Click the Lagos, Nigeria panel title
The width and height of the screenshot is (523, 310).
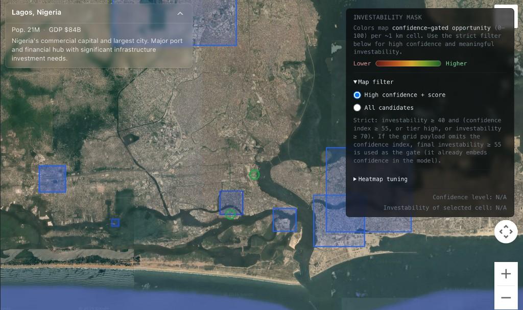click(x=36, y=13)
